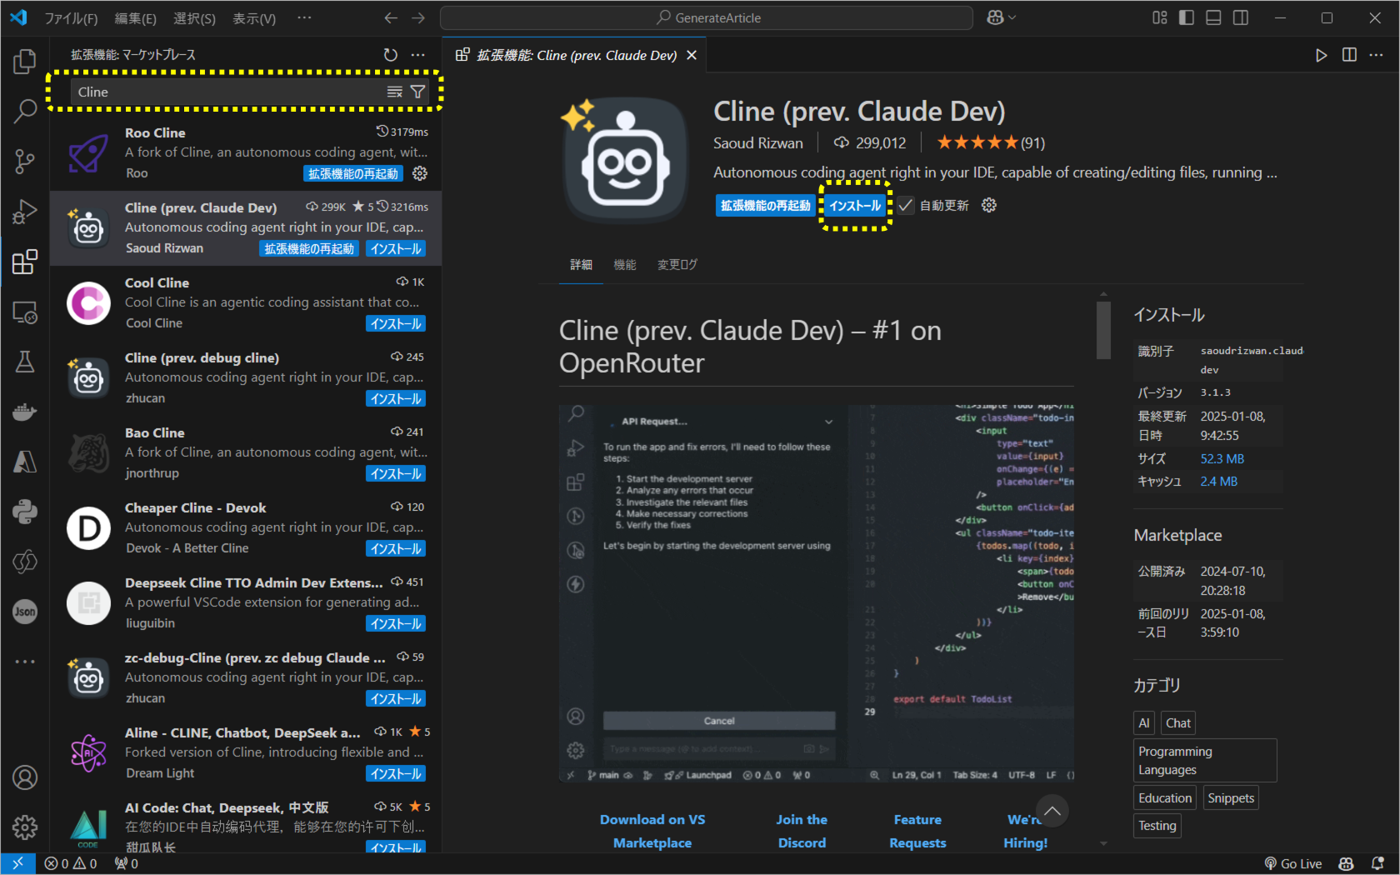Toggle the secondary side bar layout button
Screen dimensions: 1400x875
[1241, 17]
